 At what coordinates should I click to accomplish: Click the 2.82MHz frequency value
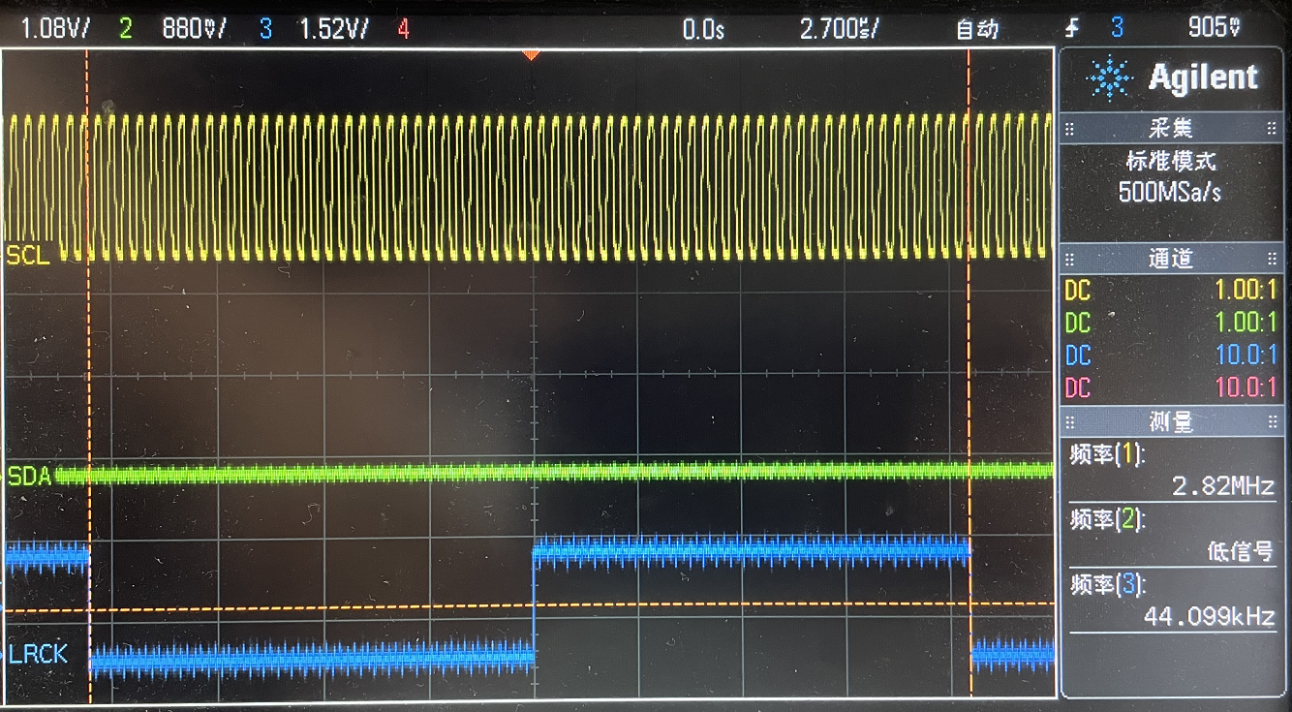1223,486
